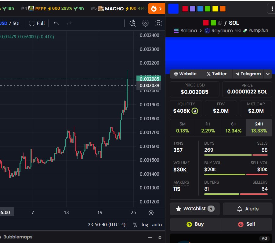Select the 5M timeframe tab
This screenshot has height=243, width=275.
(x=183, y=128)
